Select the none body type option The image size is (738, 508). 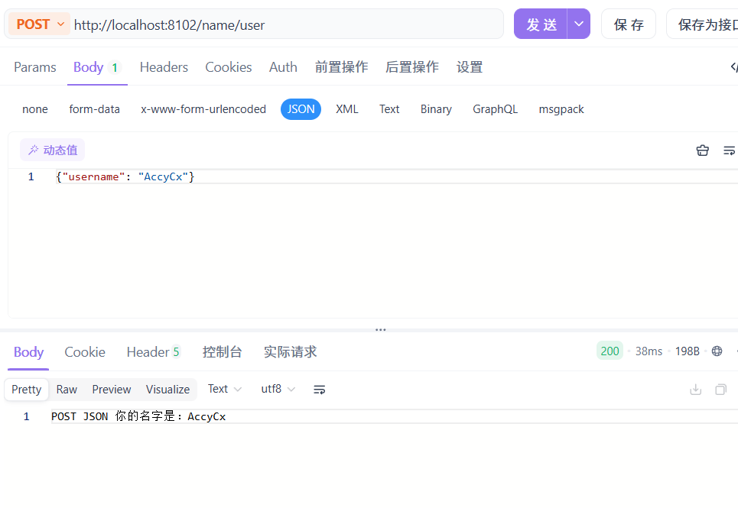(x=34, y=108)
